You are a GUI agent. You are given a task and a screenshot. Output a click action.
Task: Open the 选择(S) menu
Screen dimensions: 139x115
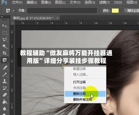[x=90, y=2]
